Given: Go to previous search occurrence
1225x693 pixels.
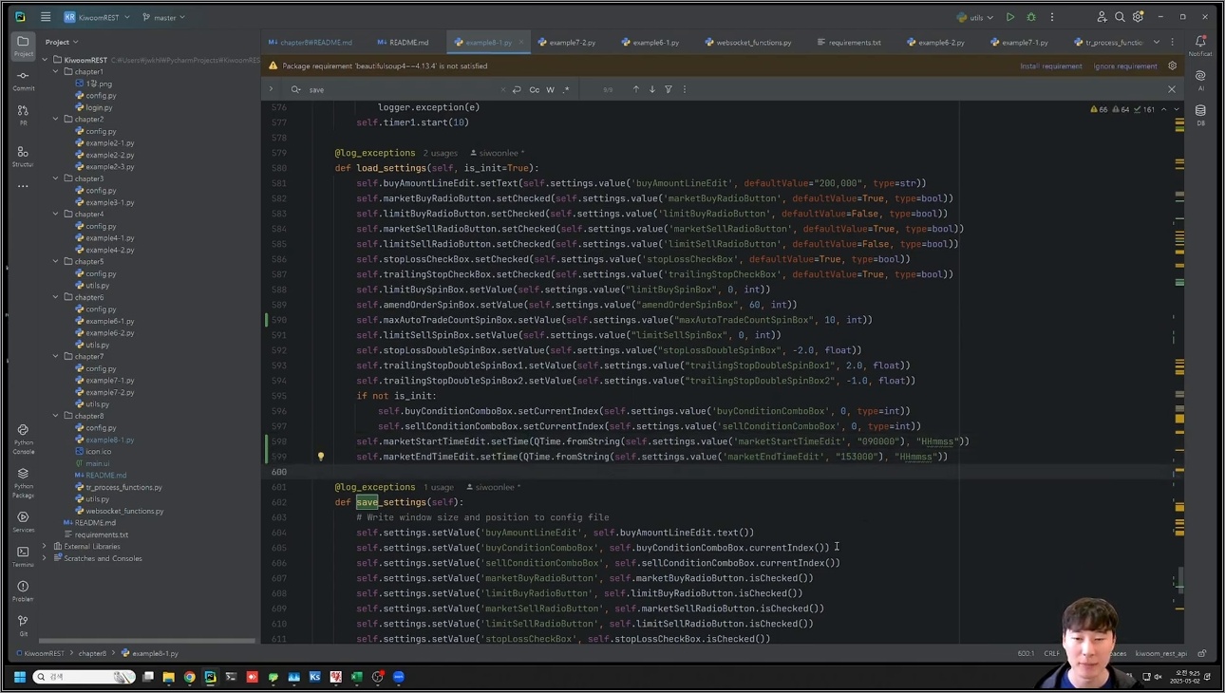Looking at the screenshot, I should [636, 89].
